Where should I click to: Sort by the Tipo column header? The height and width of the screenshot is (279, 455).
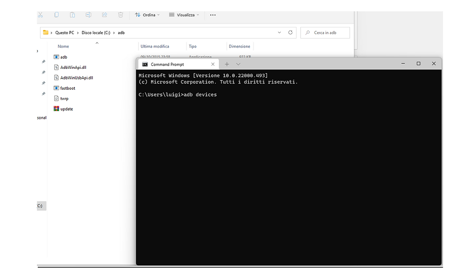192,46
